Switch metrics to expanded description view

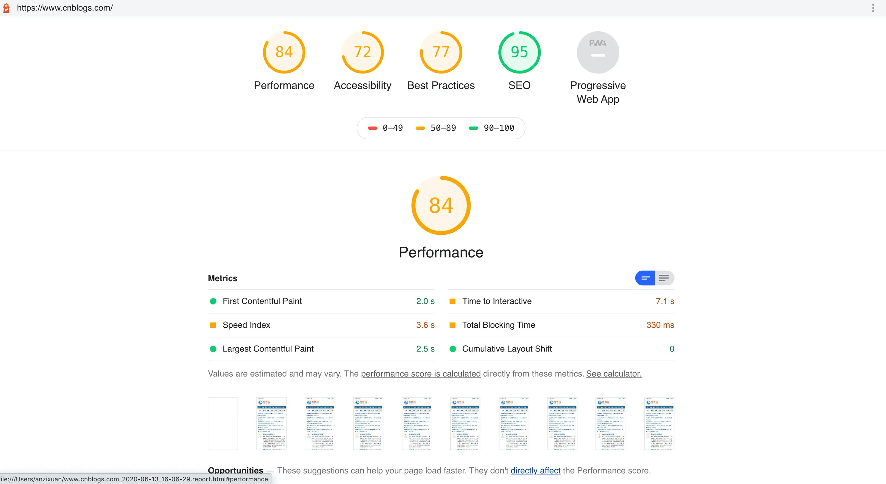coord(664,278)
